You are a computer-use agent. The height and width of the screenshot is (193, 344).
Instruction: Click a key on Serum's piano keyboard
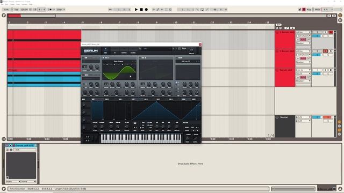(141, 138)
